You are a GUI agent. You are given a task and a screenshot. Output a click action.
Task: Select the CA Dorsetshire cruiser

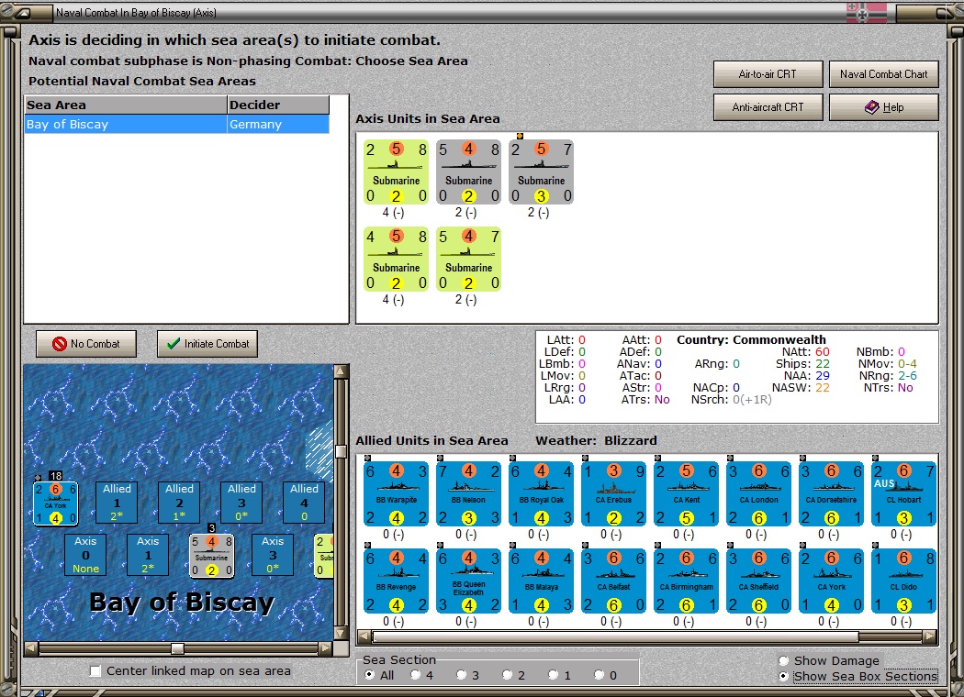[831, 494]
